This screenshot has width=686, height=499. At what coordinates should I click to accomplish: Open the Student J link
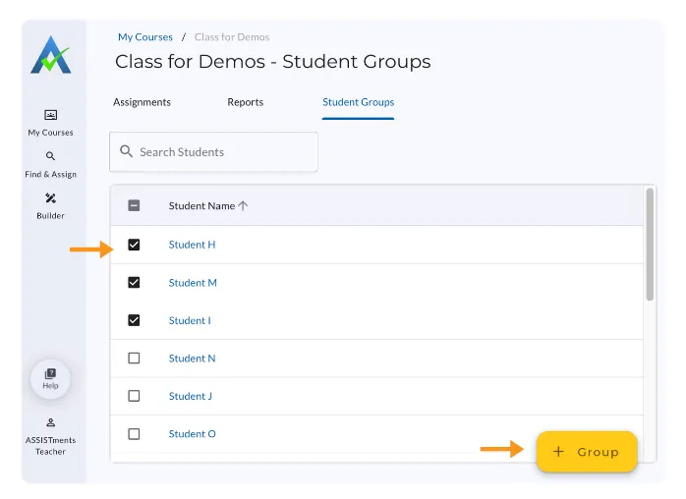pos(191,396)
